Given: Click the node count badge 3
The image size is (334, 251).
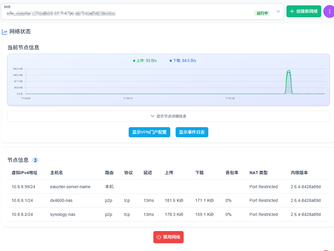Looking at the screenshot, I should [x=35, y=160].
